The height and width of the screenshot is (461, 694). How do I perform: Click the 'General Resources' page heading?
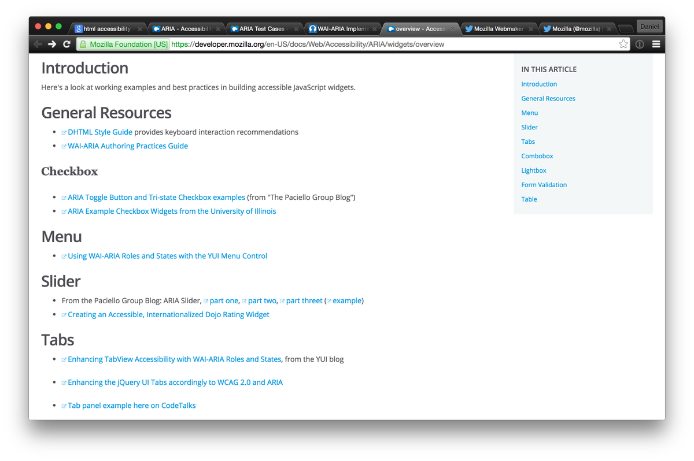tap(106, 112)
